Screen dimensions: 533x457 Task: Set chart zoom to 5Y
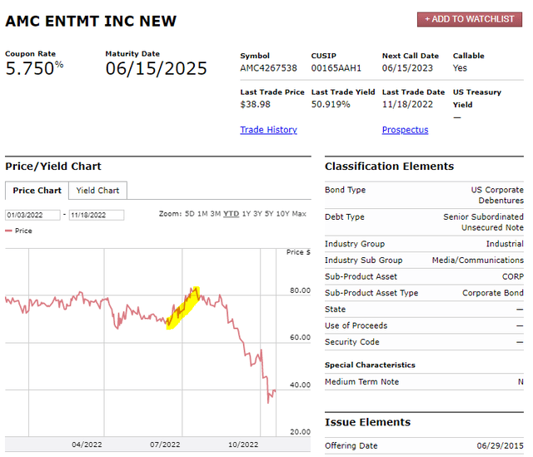269,214
